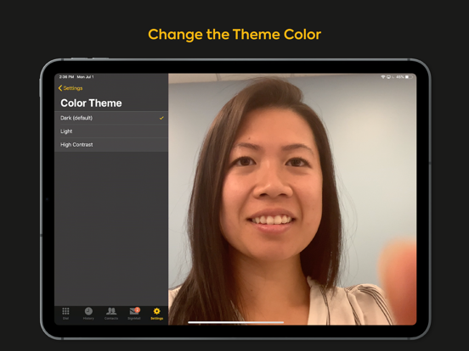Open the History tab

pos(88,314)
